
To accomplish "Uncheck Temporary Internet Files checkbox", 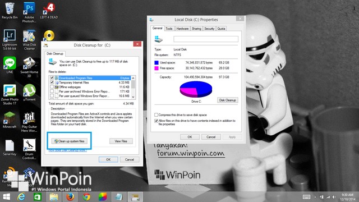I will point(52,82).
